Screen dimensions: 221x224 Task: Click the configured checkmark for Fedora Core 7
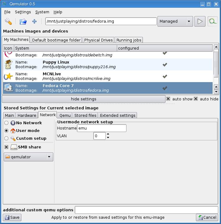(x=165, y=88)
